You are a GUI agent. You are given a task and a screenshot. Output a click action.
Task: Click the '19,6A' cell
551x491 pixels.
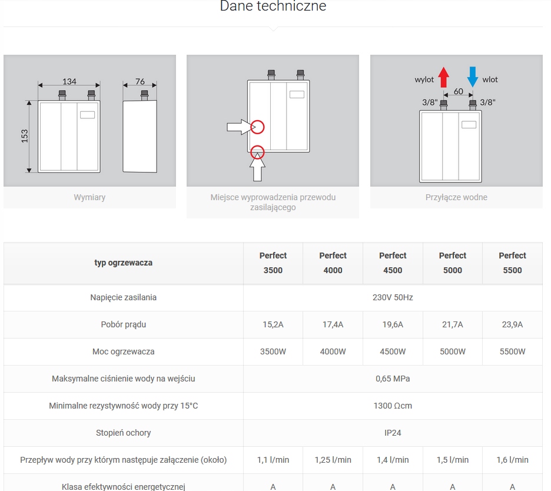pyautogui.click(x=393, y=324)
